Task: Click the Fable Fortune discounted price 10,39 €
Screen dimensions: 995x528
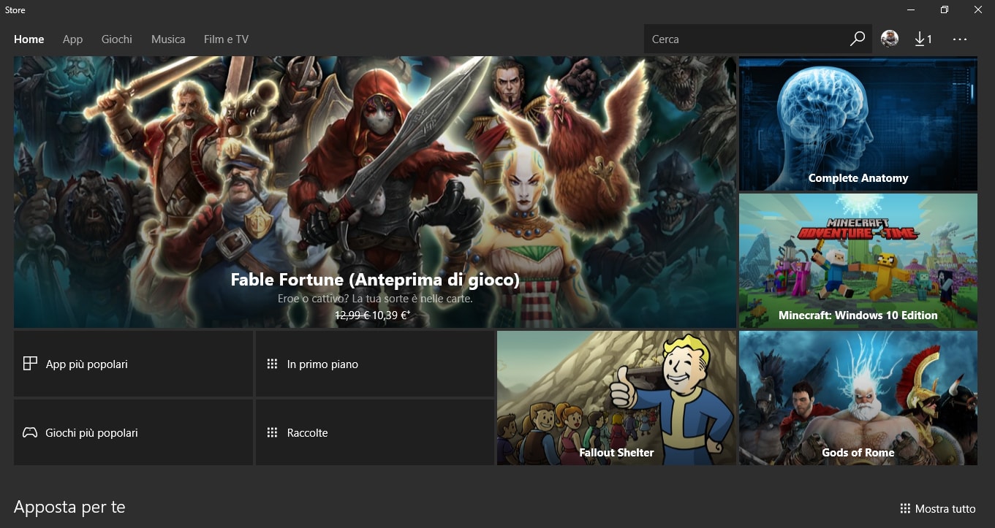Action: [x=391, y=315]
